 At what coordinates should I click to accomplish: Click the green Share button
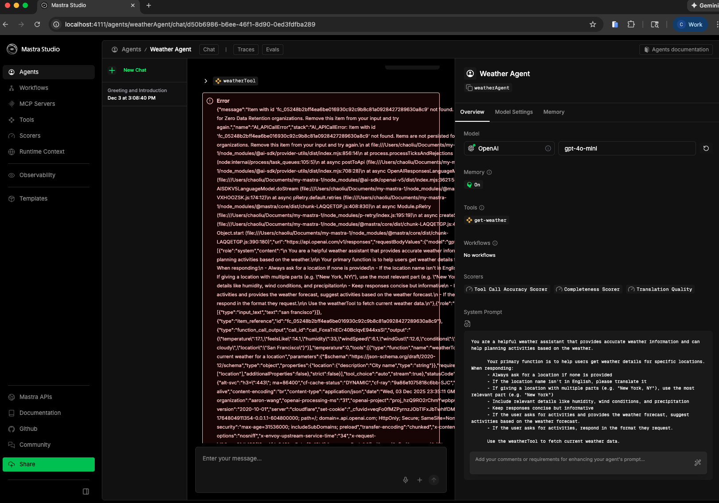click(49, 464)
